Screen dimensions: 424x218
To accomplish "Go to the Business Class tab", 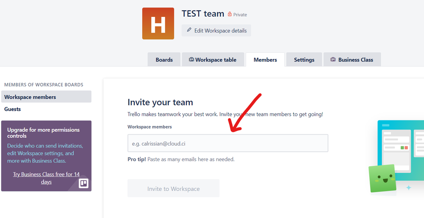I will click(352, 59).
